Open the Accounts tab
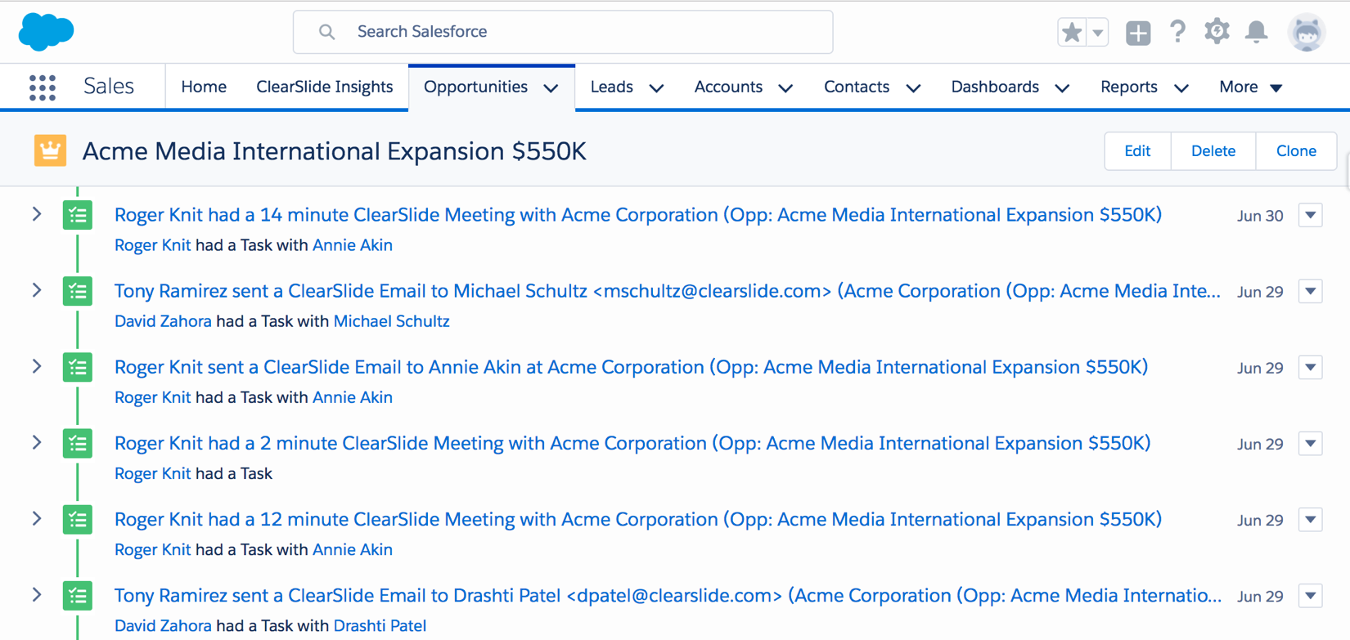 click(728, 87)
